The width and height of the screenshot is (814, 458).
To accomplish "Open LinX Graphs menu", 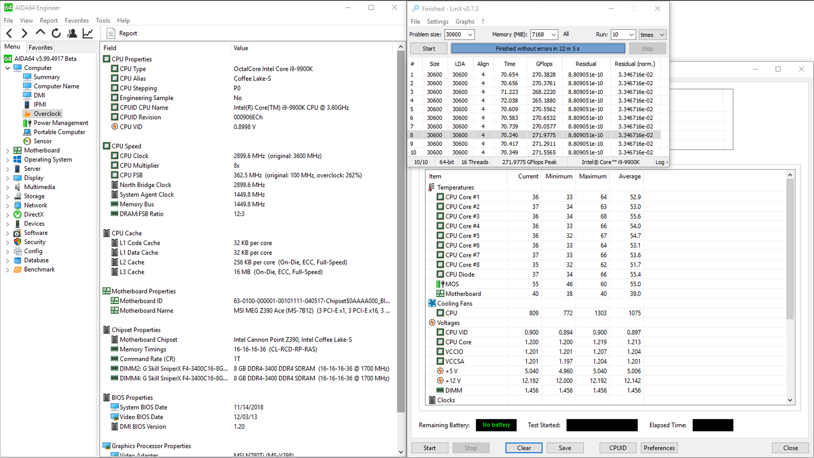I will pos(465,21).
